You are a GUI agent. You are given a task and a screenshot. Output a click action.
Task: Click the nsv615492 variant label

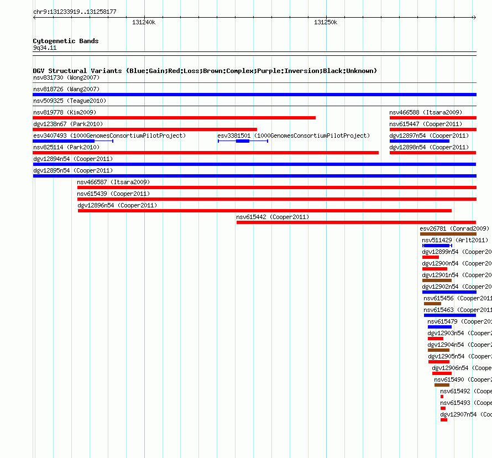pos(466,391)
